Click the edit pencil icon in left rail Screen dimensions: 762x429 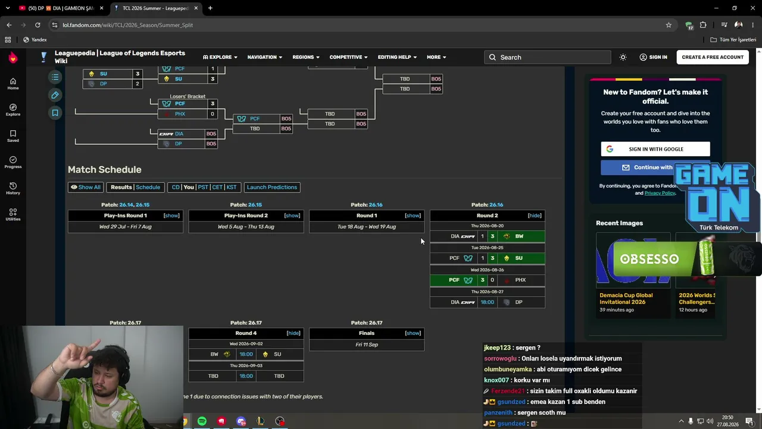(55, 95)
